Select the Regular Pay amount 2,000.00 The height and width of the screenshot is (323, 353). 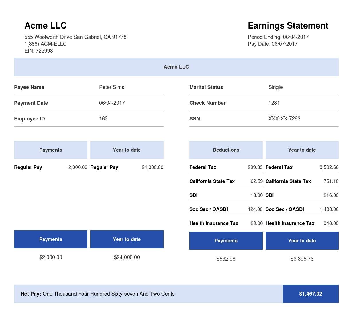78,167
